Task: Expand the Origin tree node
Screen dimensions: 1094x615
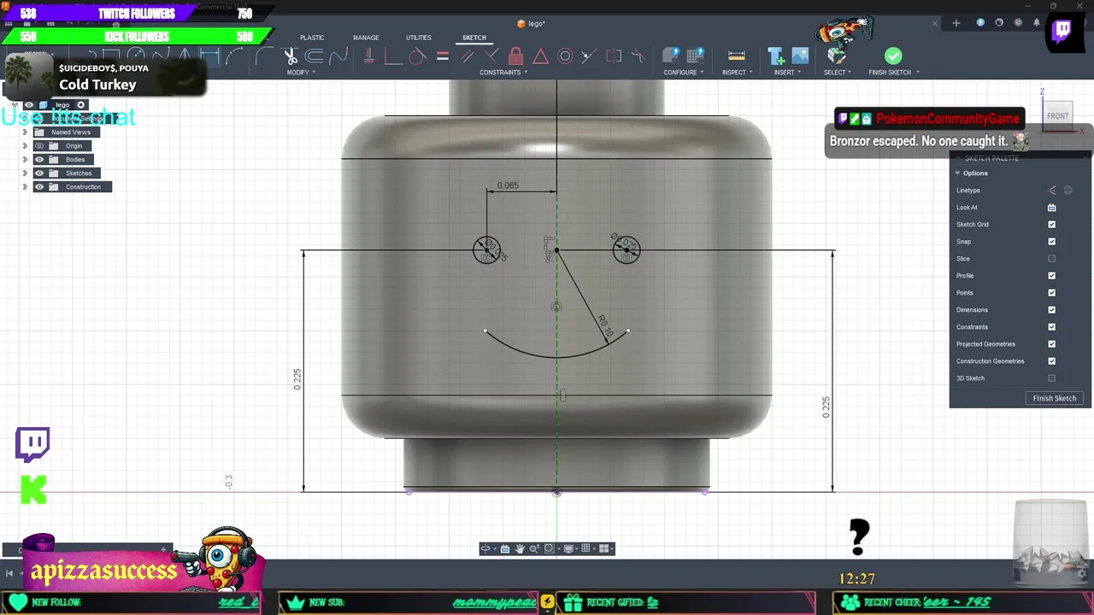Action: click(25, 146)
